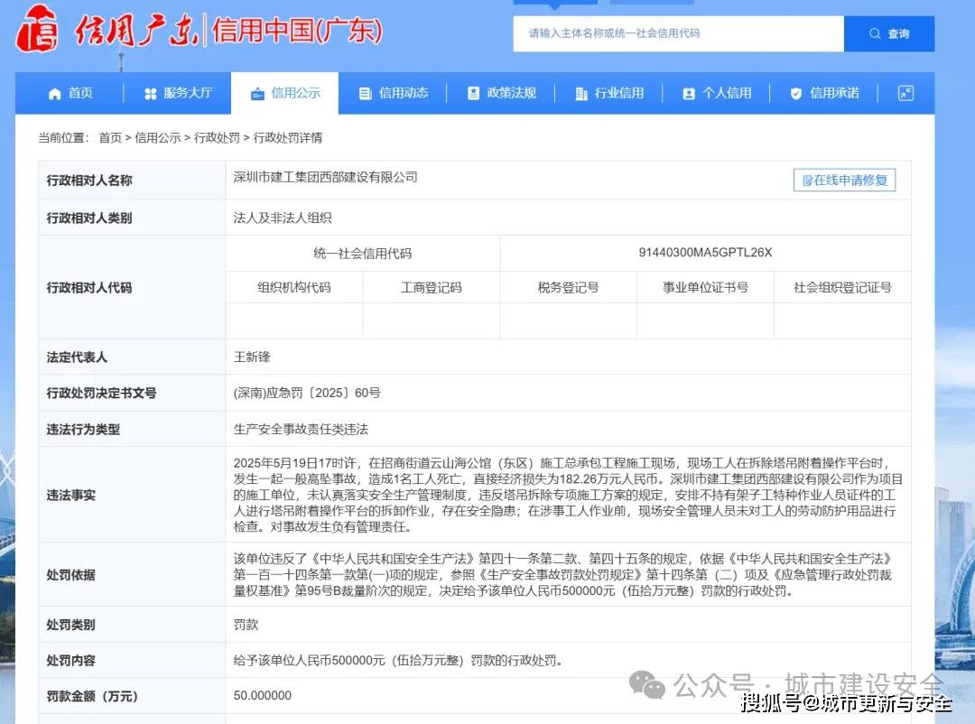Open the 政策法规 navigation tab
The image size is (975, 724).
pos(500,93)
